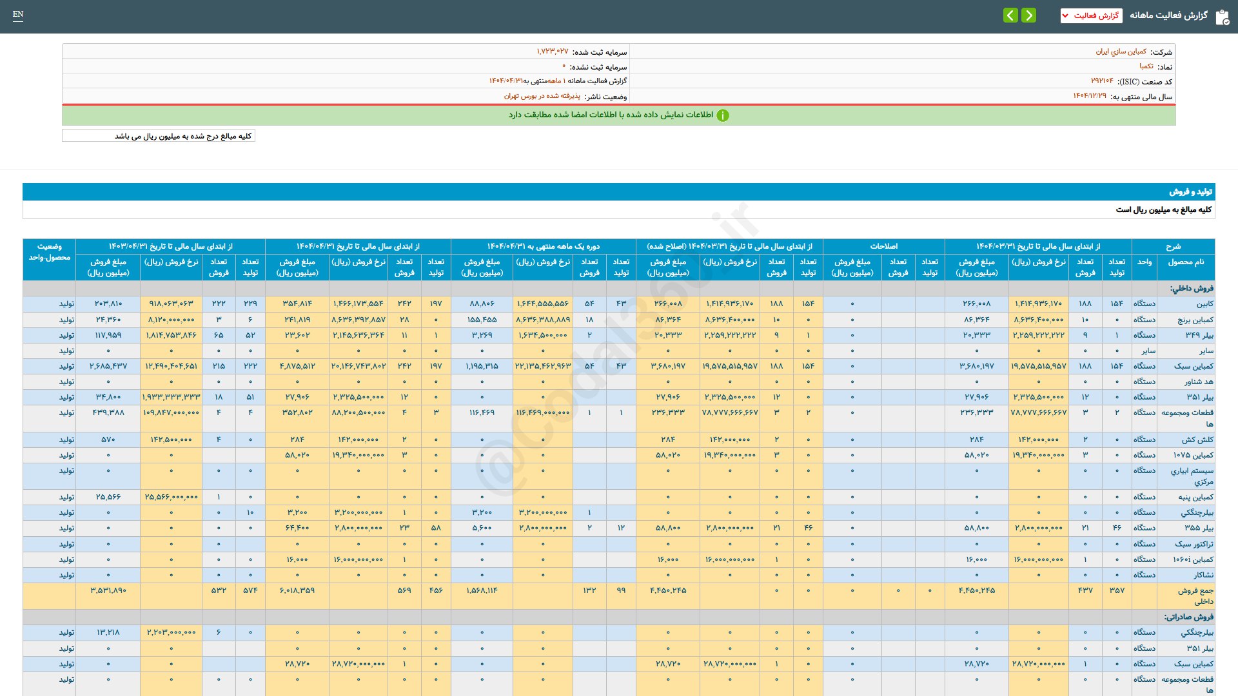Click the 'اصلاحات' column group header
The width and height of the screenshot is (1238, 696).
[883, 247]
